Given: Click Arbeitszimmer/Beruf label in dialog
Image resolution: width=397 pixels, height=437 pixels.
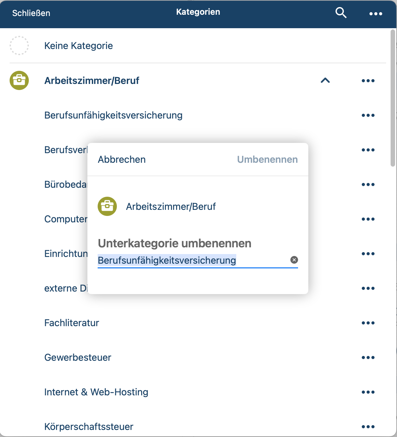Looking at the screenshot, I should (171, 207).
